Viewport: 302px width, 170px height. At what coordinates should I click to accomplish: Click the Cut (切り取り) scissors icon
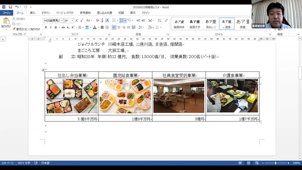14,19
